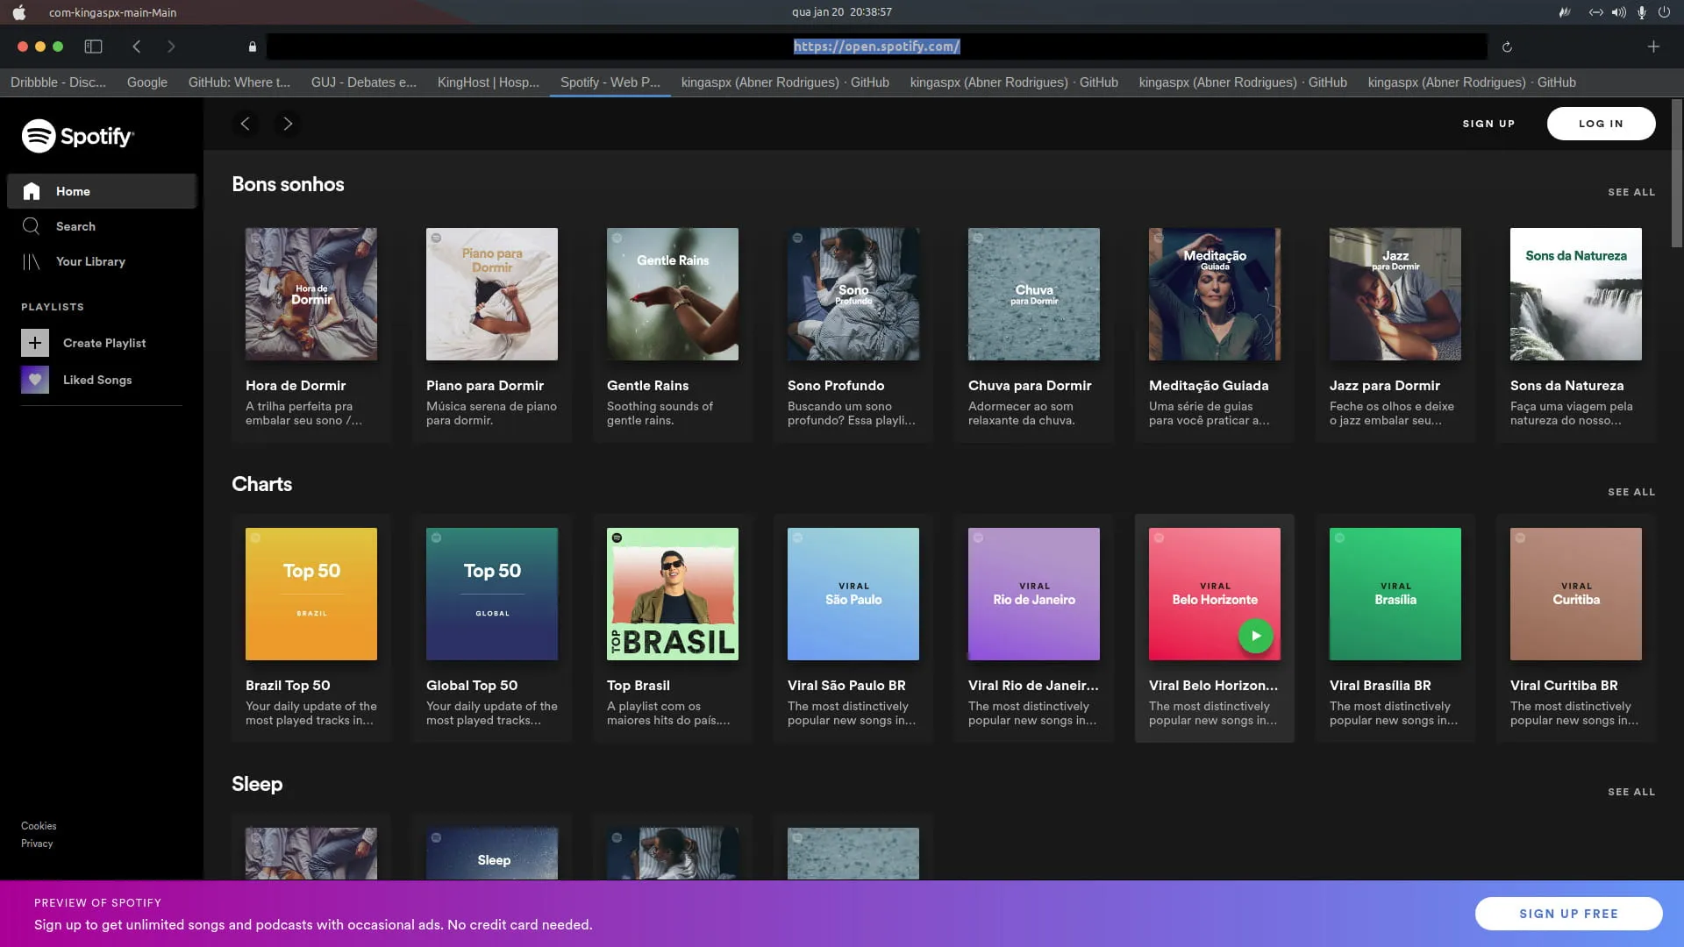Go back using the Spotify left chevron
The image size is (1684, 947).
pos(246,124)
